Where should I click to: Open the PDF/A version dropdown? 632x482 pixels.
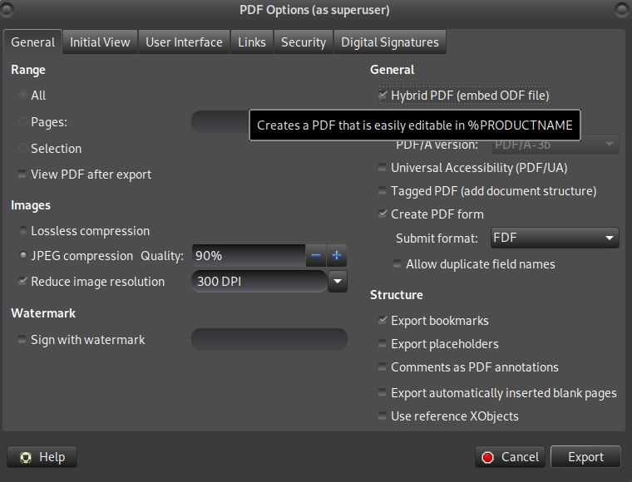tap(555, 144)
